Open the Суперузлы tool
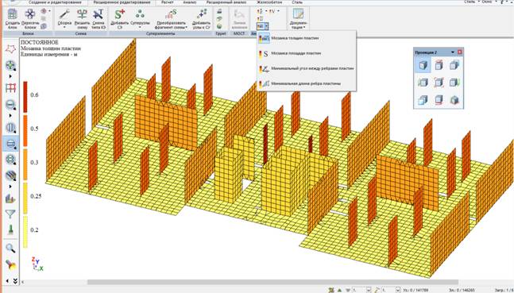 coord(141,19)
